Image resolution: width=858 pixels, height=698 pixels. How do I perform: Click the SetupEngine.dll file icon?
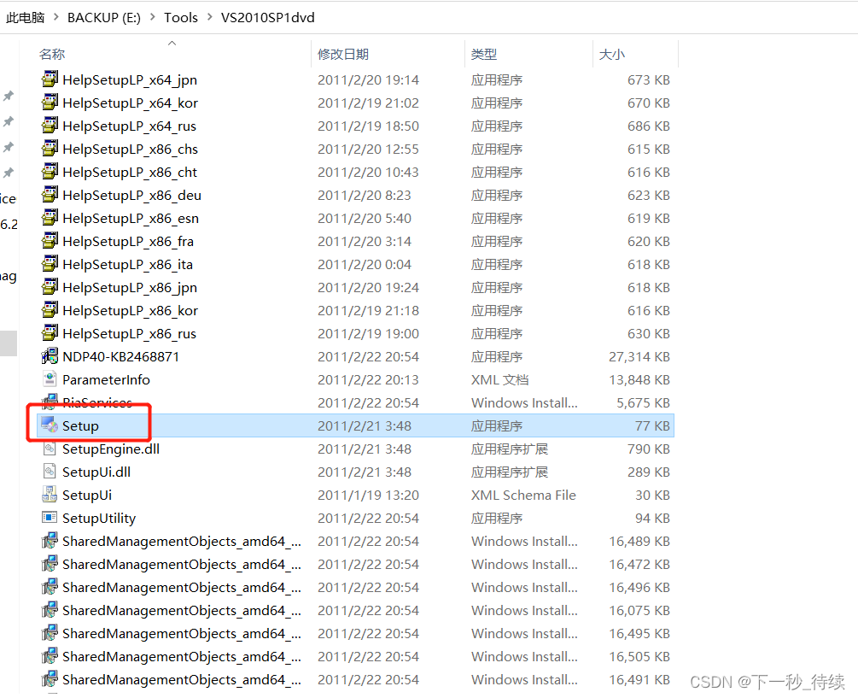coord(50,449)
